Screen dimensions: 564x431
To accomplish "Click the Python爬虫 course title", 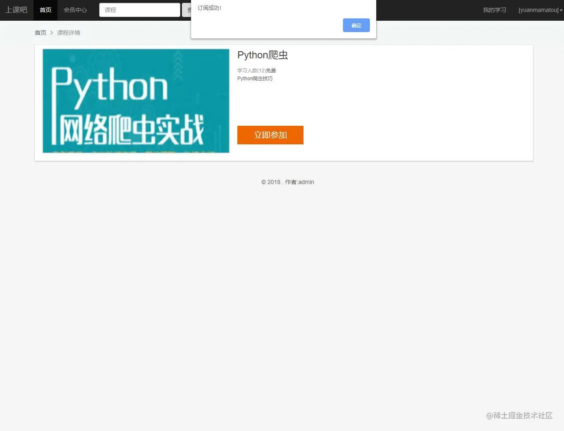I will pos(263,55).
